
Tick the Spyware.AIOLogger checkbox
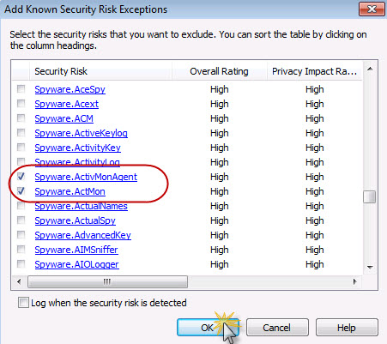click(21, 264)
